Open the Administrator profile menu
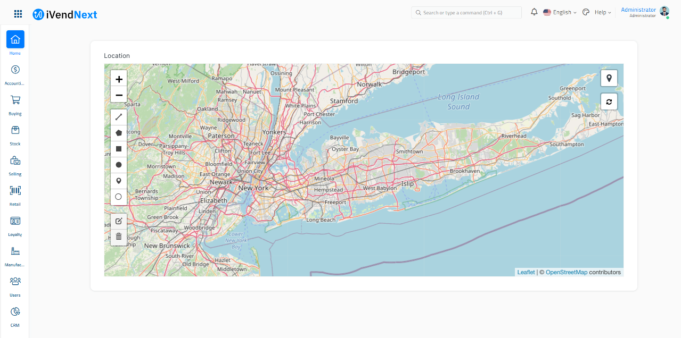The image size is (681, 338). click(638, 12)
